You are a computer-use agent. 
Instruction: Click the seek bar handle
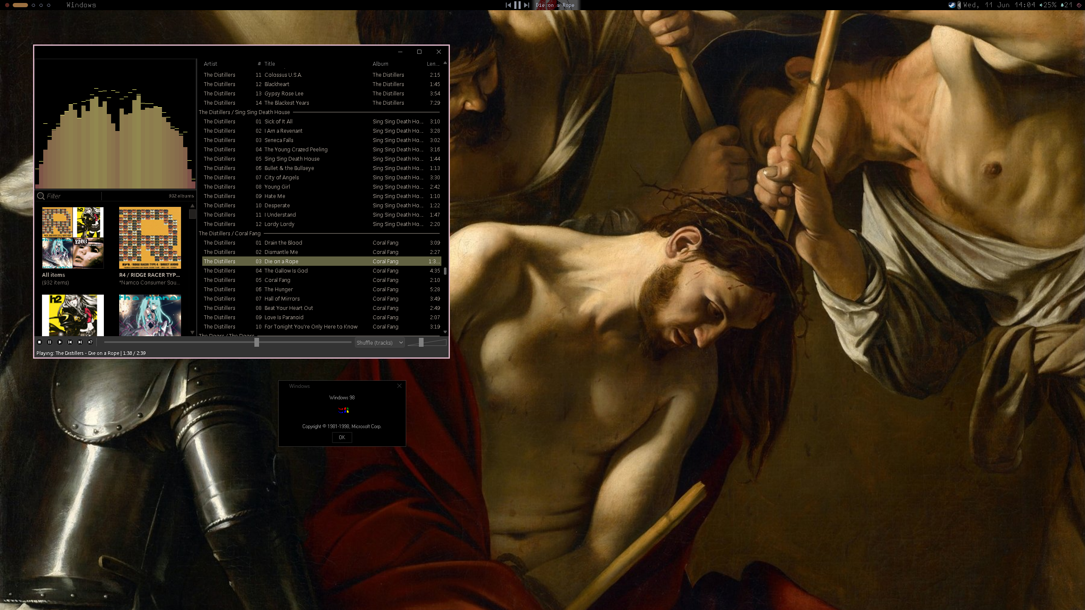(x=257, y=342)
